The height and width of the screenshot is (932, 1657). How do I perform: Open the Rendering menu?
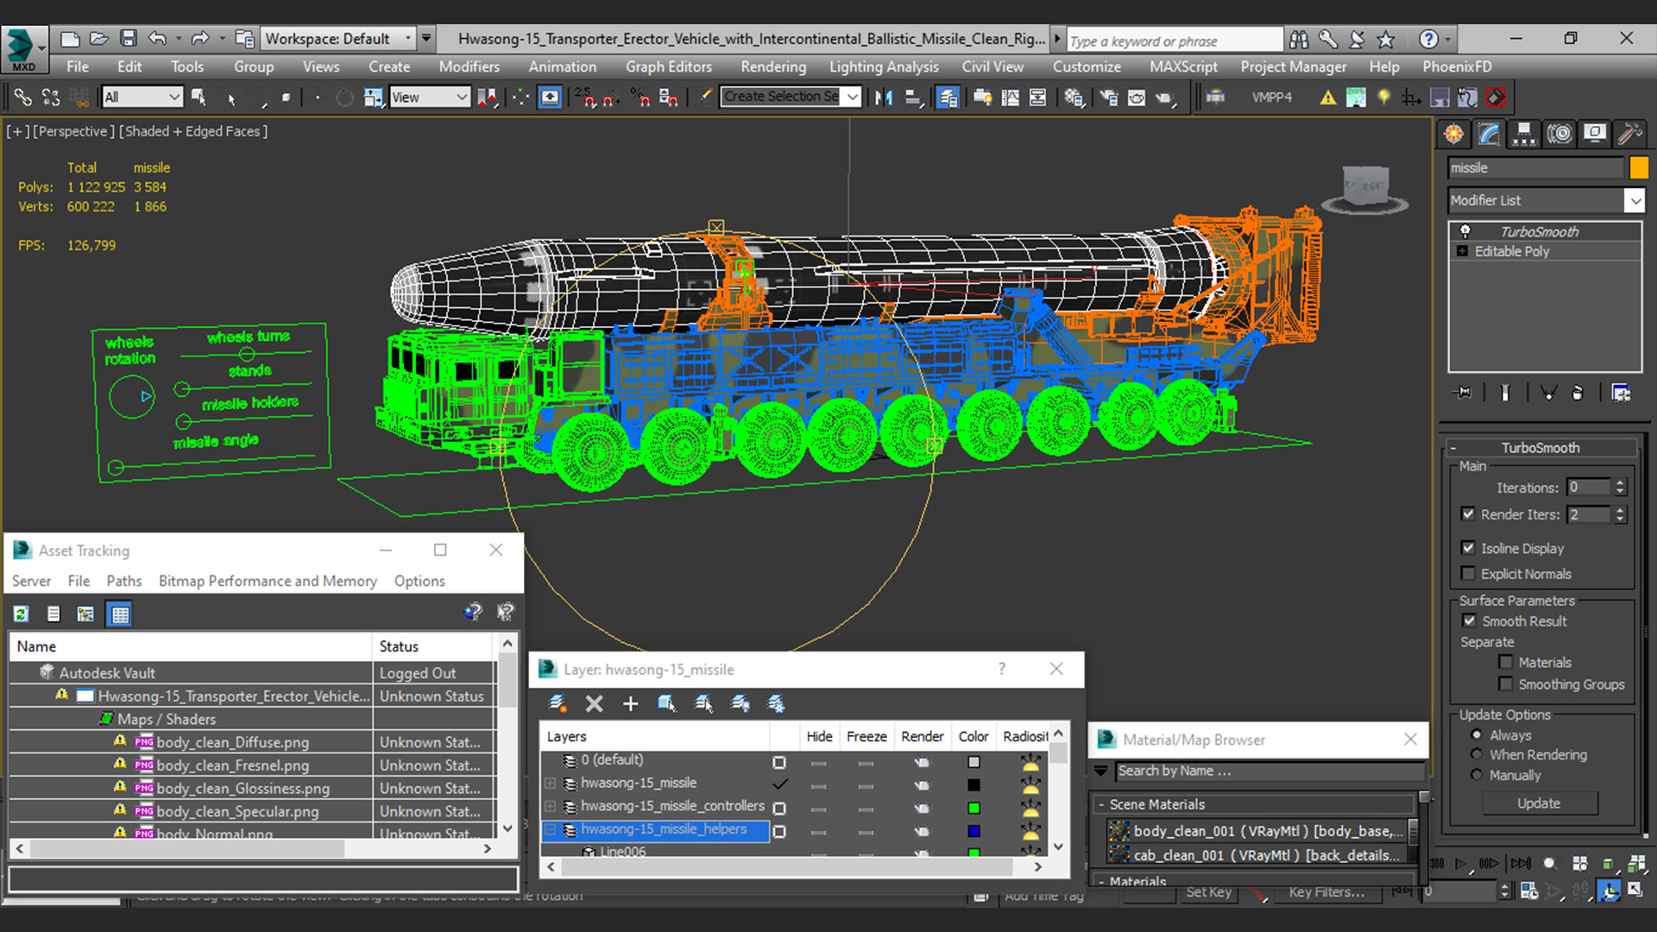(773, 66)
